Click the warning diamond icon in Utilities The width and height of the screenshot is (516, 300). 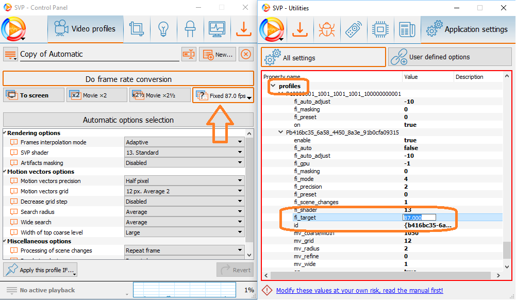pos(267,290)
